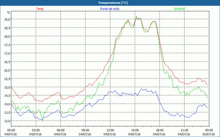Select the blue 'Punto de rocío' legend label

coord(109,9)
